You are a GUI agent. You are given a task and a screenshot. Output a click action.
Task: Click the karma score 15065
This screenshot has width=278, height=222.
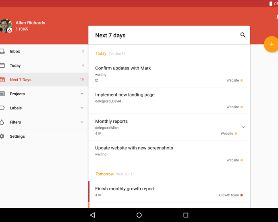click(22, 29)
